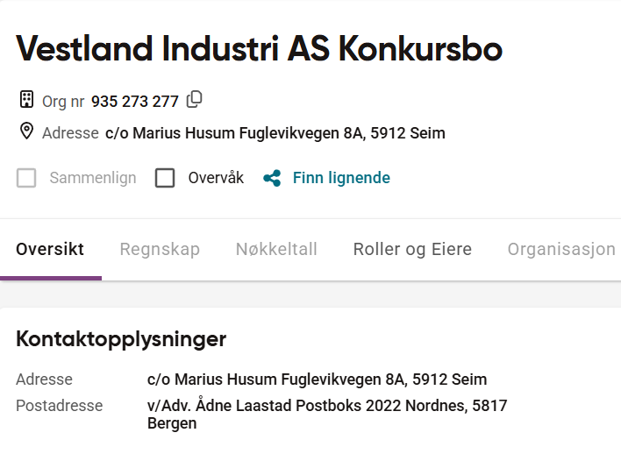Click the Sammenlign label text
The image size is (621, 454).
coord(93,178)
